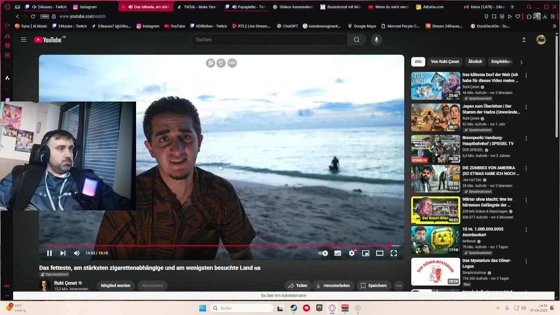The image size is (560, 315).
Task: Mute the video with the speaker icon
Action: click(77, 253)
